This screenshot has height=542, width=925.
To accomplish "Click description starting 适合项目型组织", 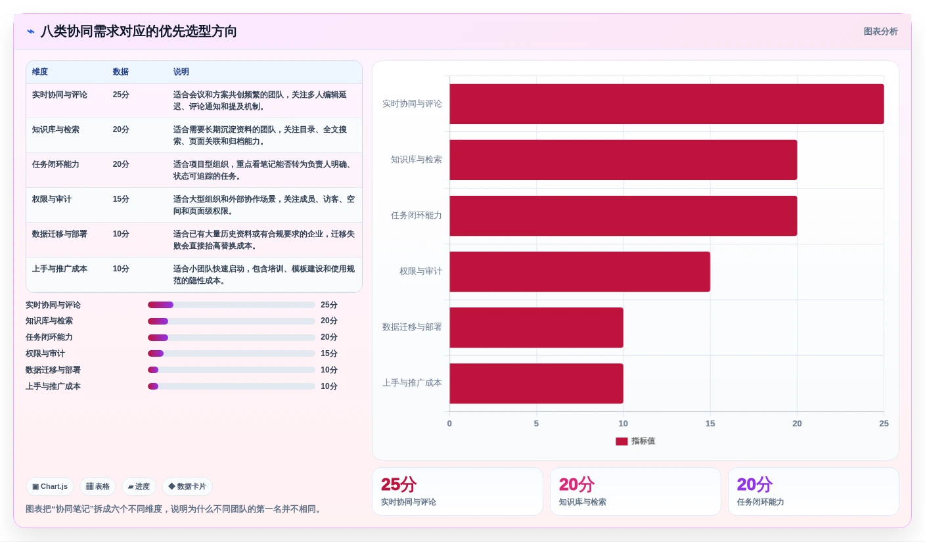I will tap(264, 170).
